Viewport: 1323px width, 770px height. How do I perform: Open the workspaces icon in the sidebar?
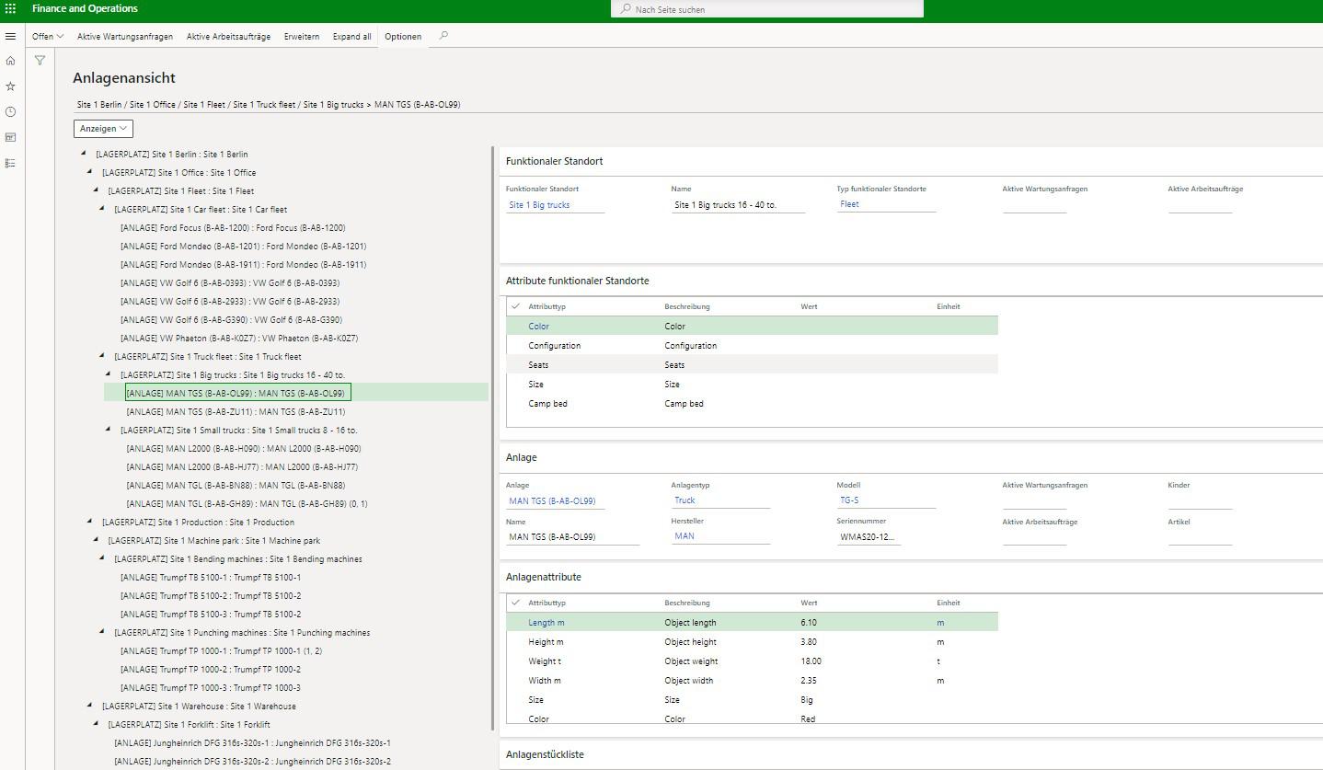[x=10, y=137]
